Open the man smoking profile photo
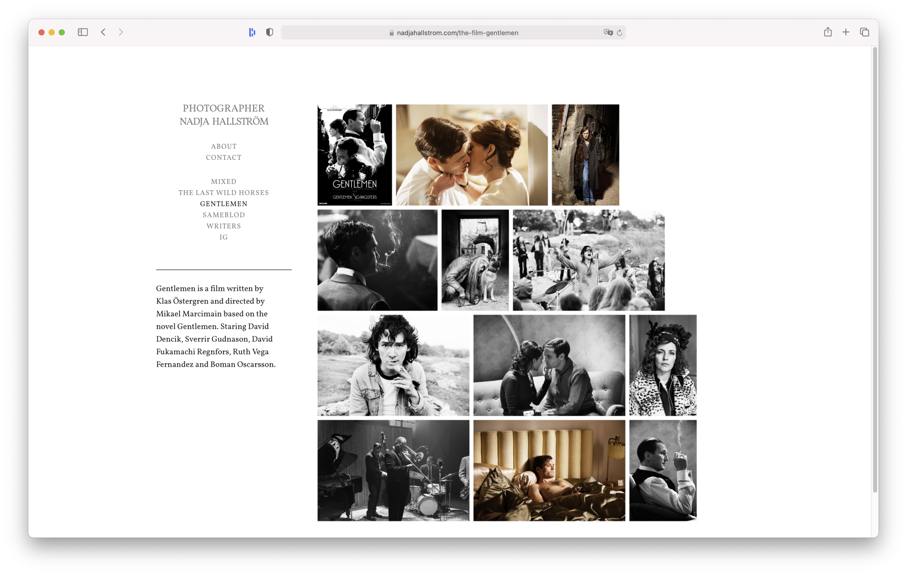The height and width of the screenshot is (575, 907). tap(378, 260)
